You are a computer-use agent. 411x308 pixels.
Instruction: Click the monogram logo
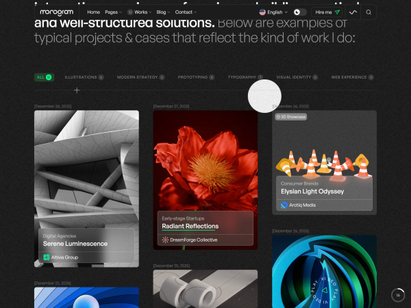point(57,12)
